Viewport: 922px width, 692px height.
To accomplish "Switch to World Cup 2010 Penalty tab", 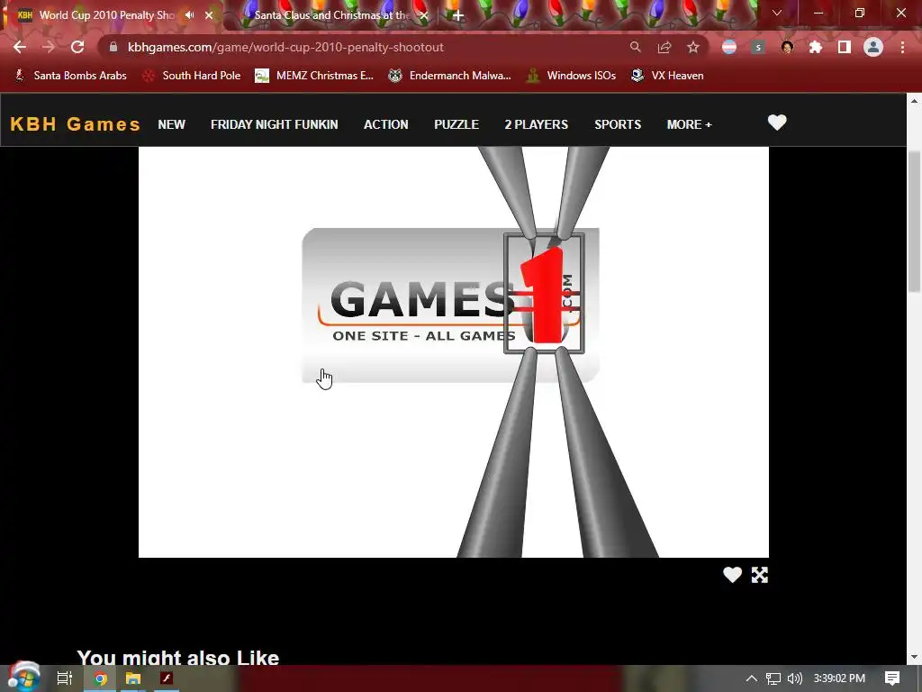I will point(106,15).
